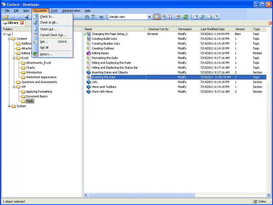Sort by Version column header
The height and width of the screenshot is (205, 273).
(243, 29)
